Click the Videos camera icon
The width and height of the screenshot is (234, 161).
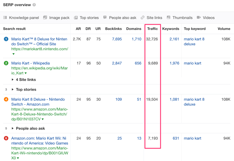pyautogui.click(x=199, y=17)
